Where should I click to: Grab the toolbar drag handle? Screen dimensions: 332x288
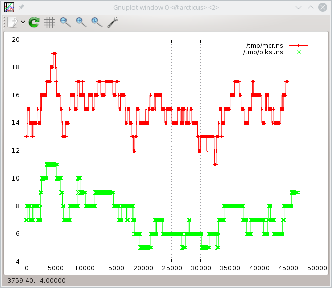(x=5, y=22)
